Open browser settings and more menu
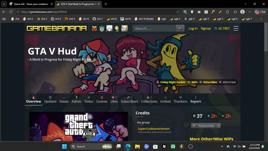Viewport: 268px width, 151px height. (250, 12)
